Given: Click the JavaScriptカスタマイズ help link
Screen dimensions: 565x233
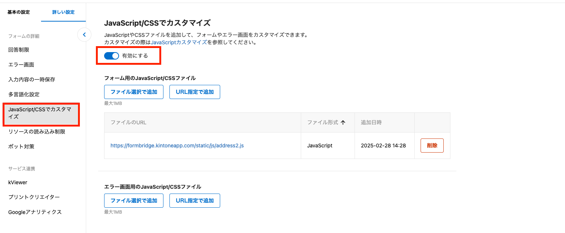Looking at the screenshot, I should (179, 42).
